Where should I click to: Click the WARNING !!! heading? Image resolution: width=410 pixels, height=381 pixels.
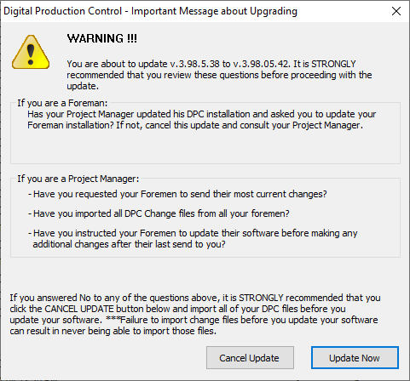102,38
